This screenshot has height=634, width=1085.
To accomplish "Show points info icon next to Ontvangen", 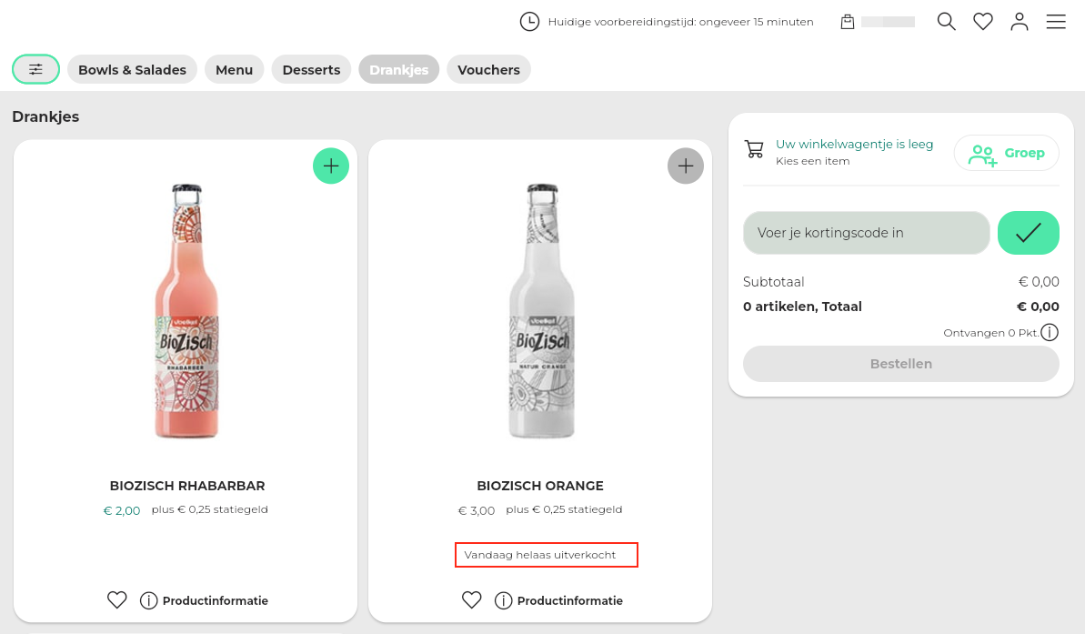I will click(x=1050, y=332).
